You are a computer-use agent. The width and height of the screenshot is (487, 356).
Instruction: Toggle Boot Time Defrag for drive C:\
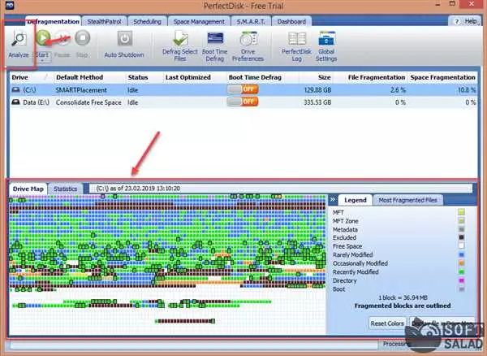tap(243, 89)
